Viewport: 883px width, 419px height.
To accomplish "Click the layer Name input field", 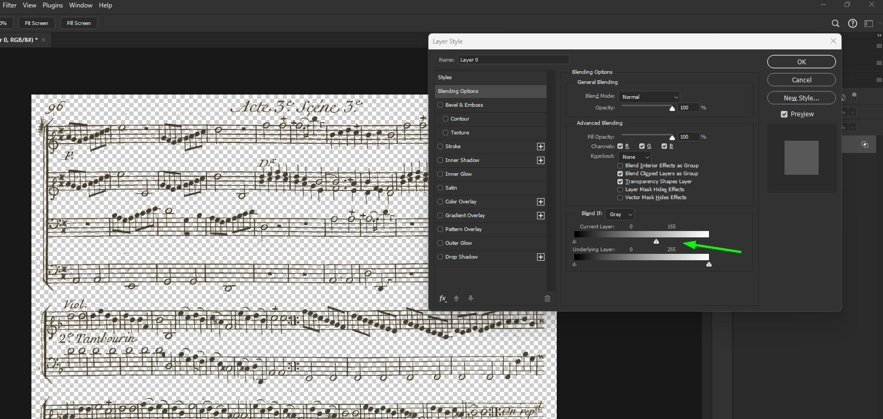I will 513,60.
